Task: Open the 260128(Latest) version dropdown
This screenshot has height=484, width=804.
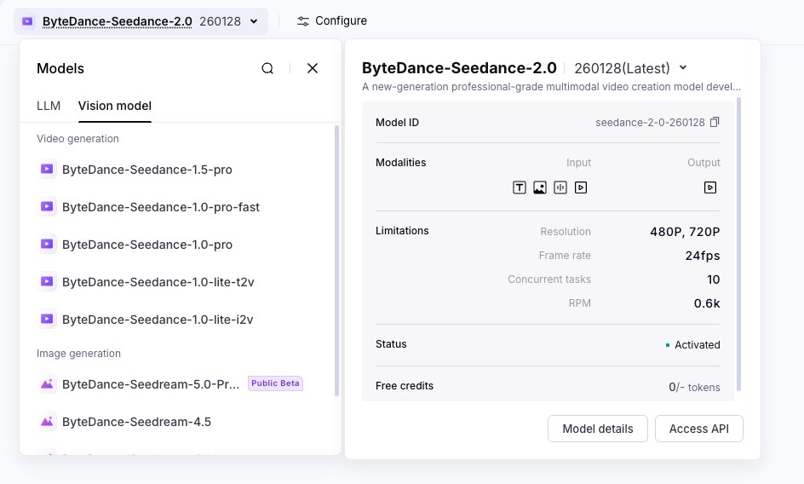Action: [x=631, y=68]
